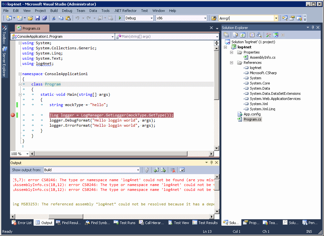Collapse the References folder
The image size is (324, 236).
[x=232, y=63]
